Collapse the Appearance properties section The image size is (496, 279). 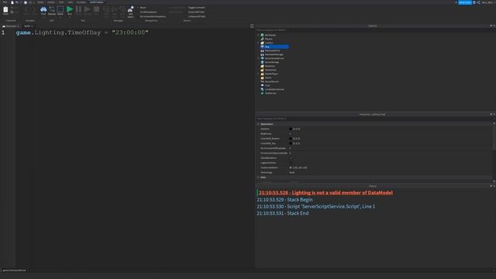point(258,124)
